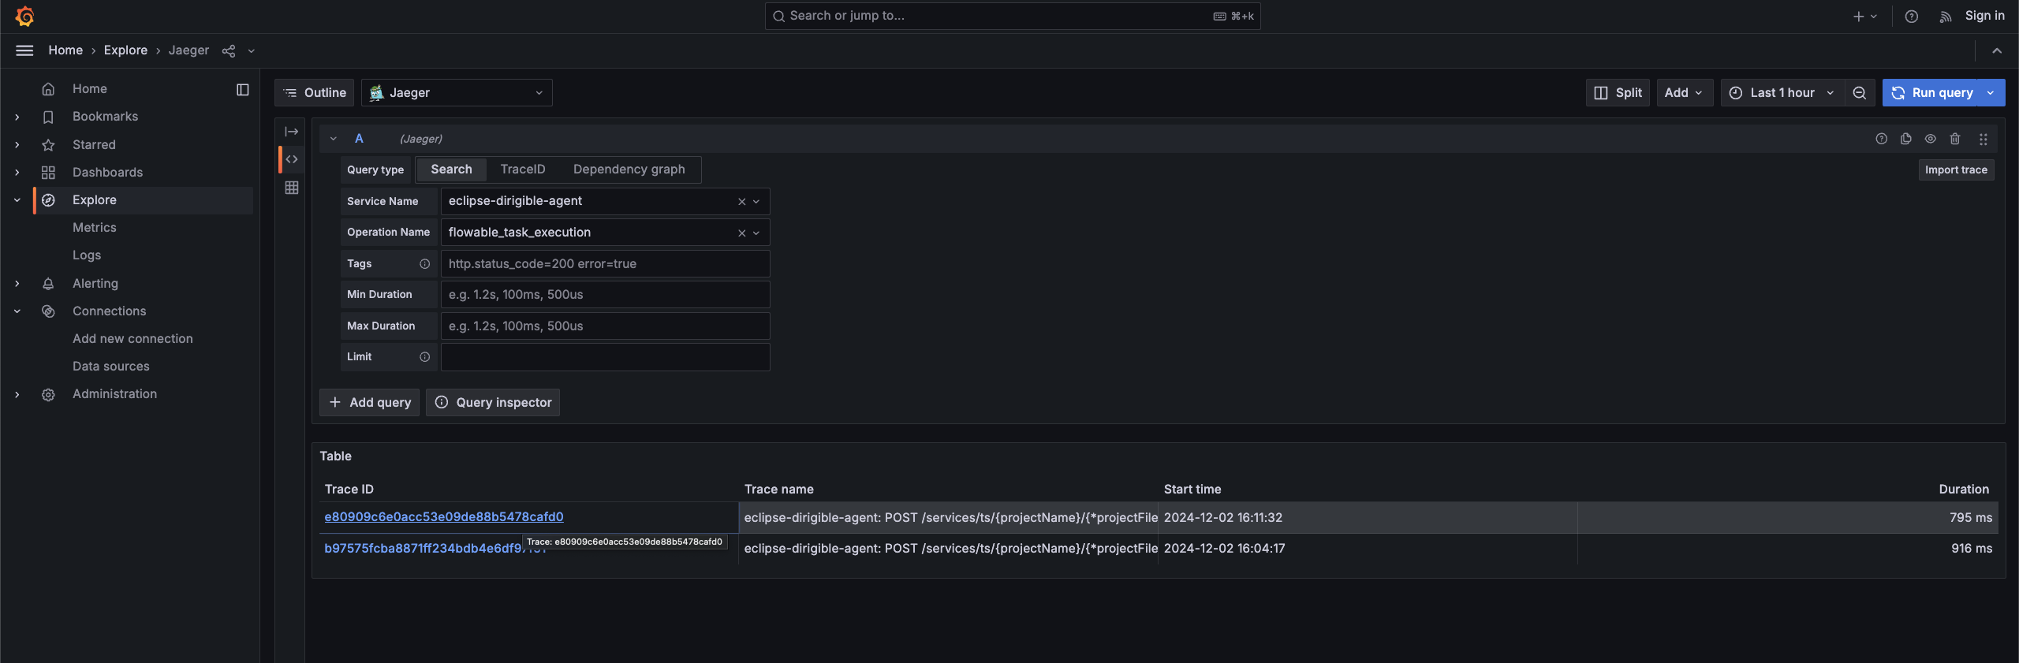Open trace e80909c6e0acc53e09de88b5478cafd0
The height and width of the screenshot is (663, 2019).
click(444, 517)
